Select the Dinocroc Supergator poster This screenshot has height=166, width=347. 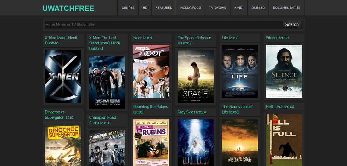coord(63,145)
